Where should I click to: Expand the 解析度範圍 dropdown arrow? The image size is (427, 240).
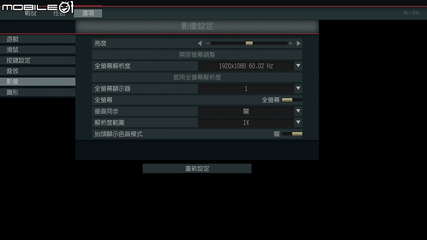click(x=298, y=122)
